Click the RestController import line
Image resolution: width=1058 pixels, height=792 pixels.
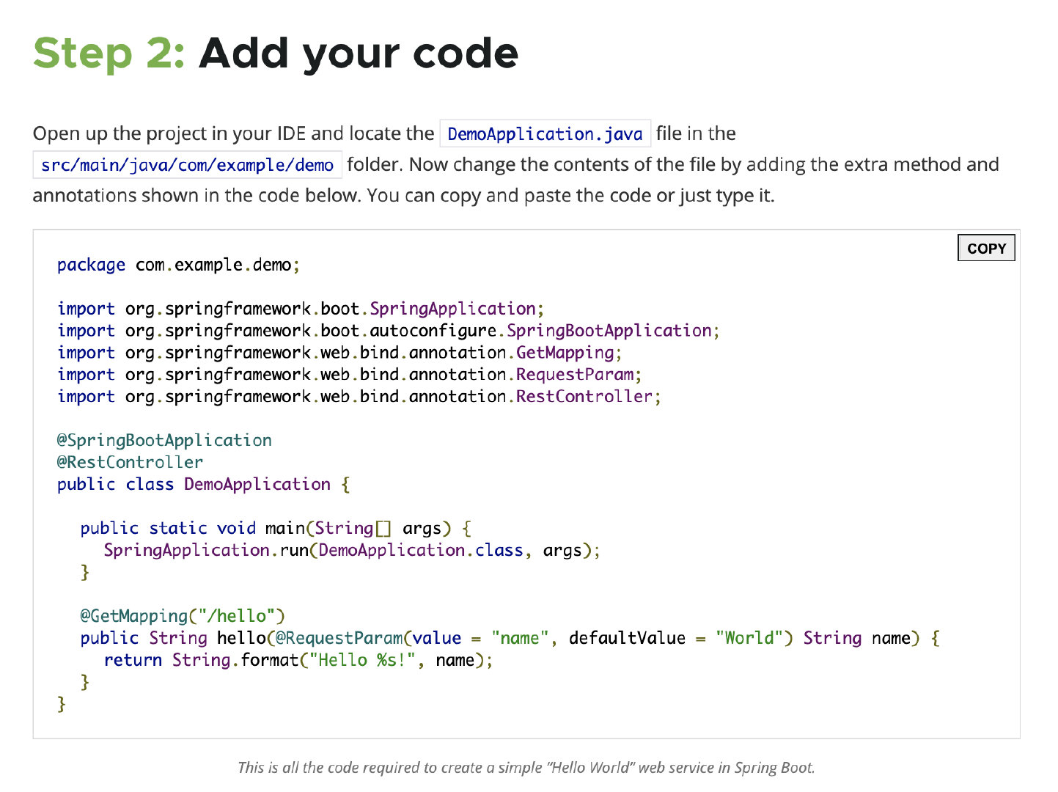(359, 397)
